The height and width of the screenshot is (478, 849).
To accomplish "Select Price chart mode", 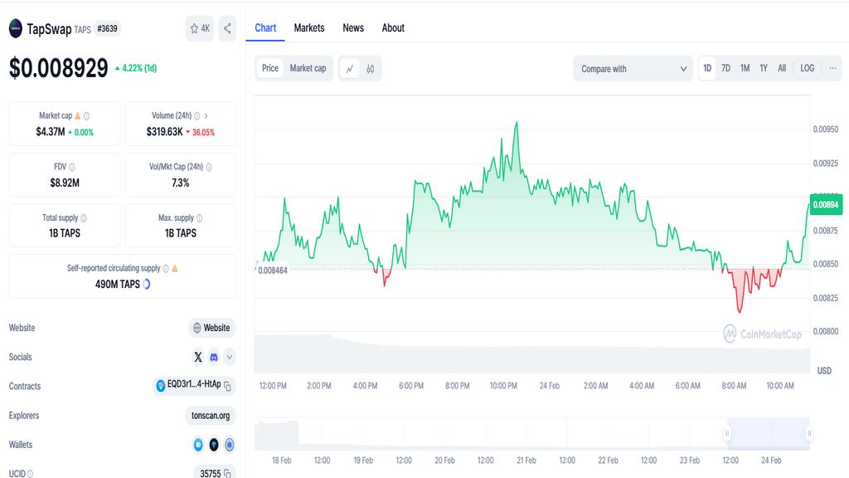I will tap(270, 68).
